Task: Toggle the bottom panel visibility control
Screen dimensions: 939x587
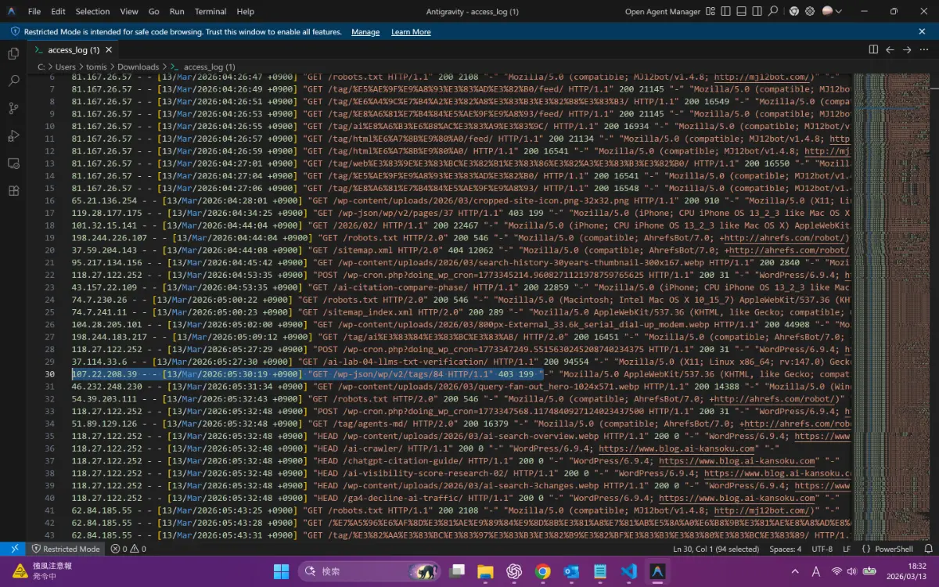Action: point(741,11)
